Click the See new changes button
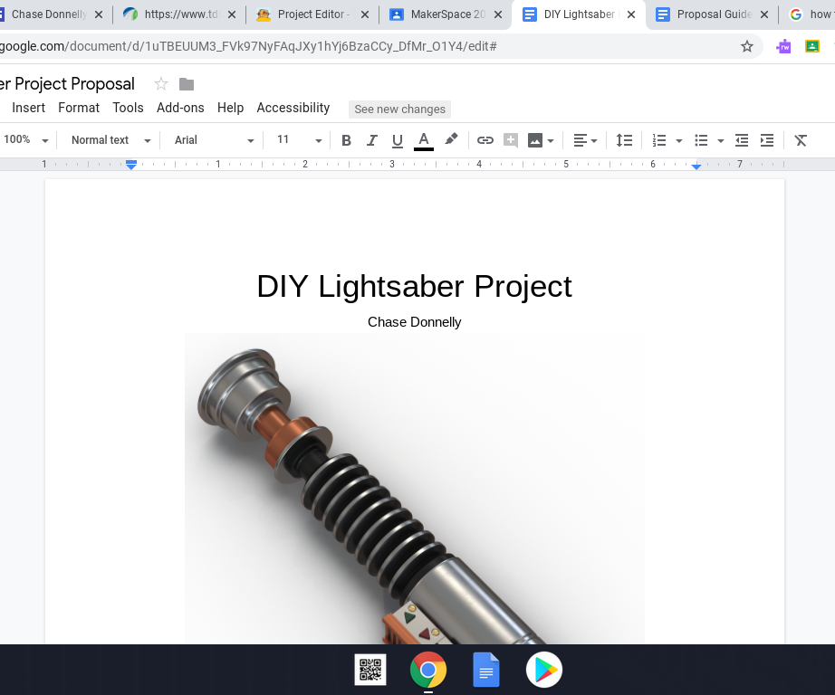The height and width of the screenshot is (695, 835). tap(399, 109)
